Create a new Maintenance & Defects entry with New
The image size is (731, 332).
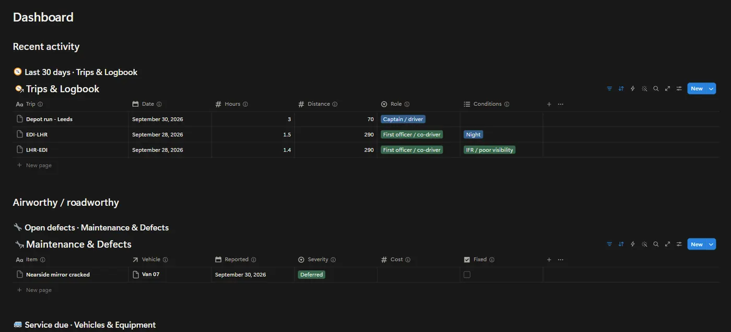click(697, 244)
